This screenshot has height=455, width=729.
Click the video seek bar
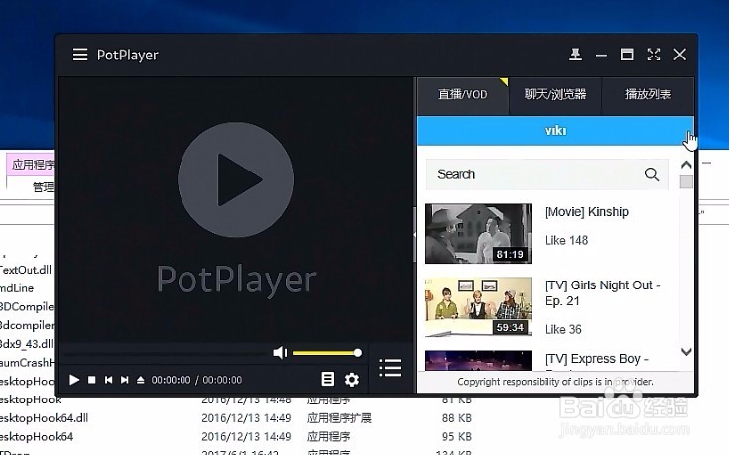point(165,355)
